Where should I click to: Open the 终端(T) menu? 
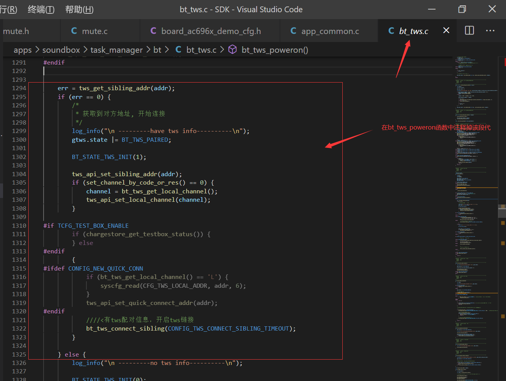41,10
